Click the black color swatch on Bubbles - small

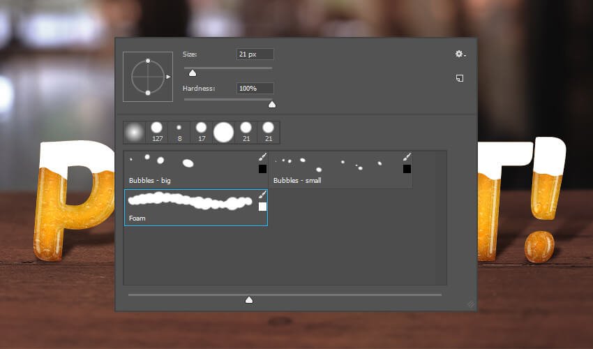407,169
